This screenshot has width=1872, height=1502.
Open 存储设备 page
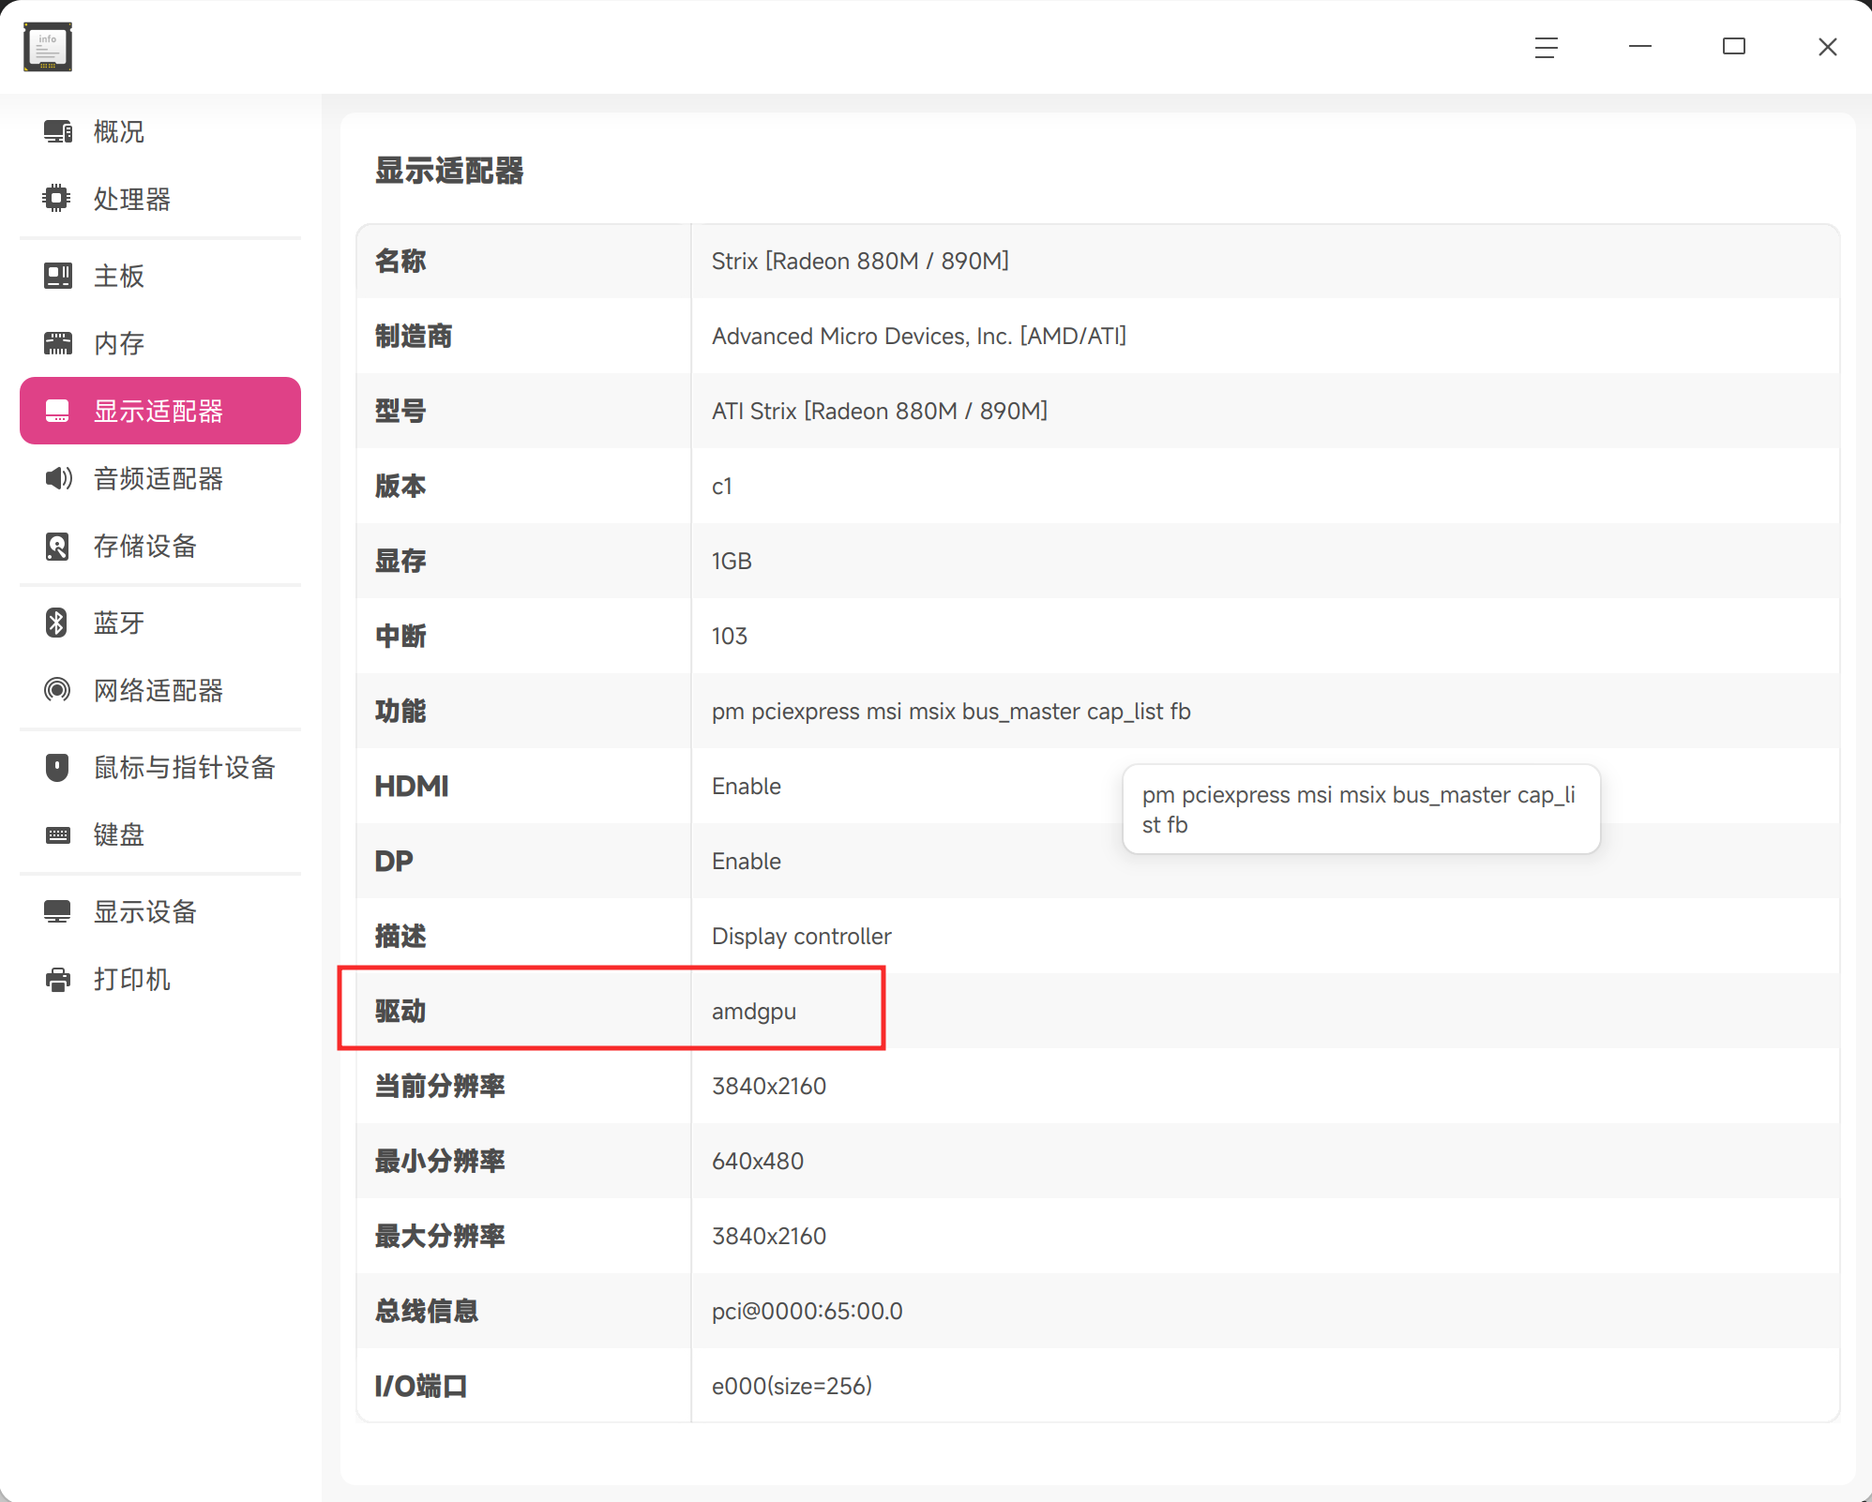pyautogui.click(x=160, y=546)
